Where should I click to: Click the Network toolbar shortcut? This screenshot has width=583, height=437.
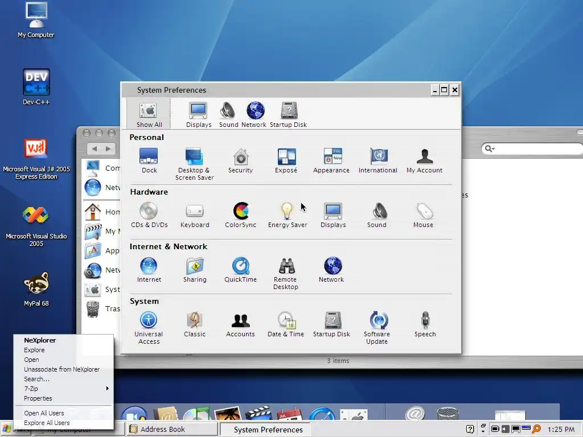[254, 114]
